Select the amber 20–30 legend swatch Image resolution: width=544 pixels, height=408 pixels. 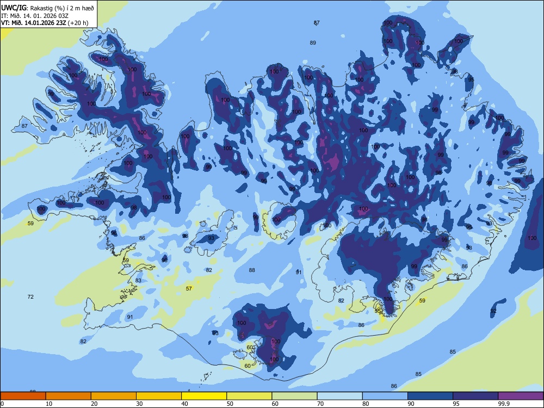pos(114,396)
